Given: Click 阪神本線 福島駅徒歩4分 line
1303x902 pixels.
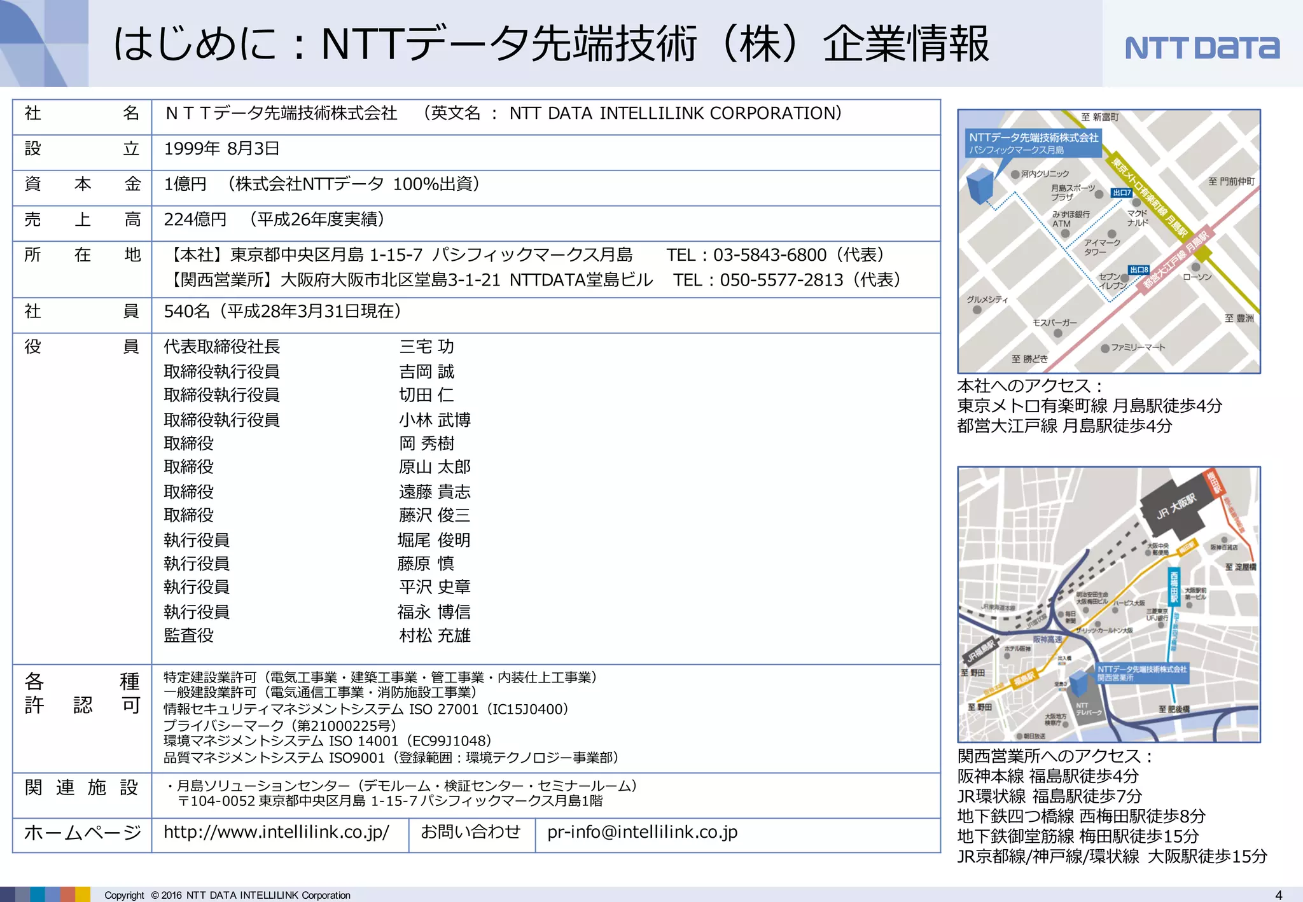Looking at the screenshot, I should pyautogui.click(x=1048, y=776).
